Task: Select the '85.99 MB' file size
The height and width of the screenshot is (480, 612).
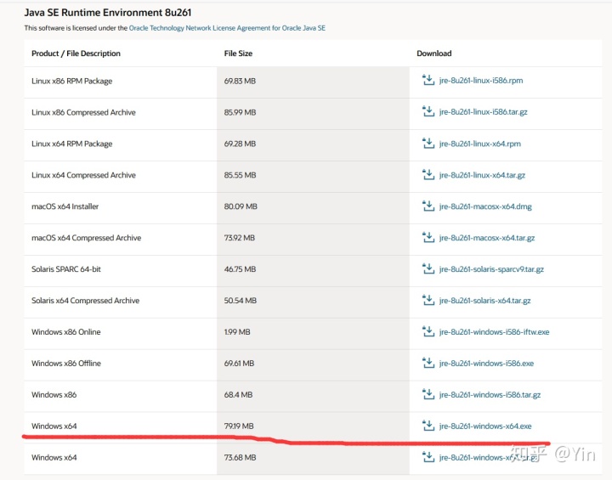Action: coord(240,112)
